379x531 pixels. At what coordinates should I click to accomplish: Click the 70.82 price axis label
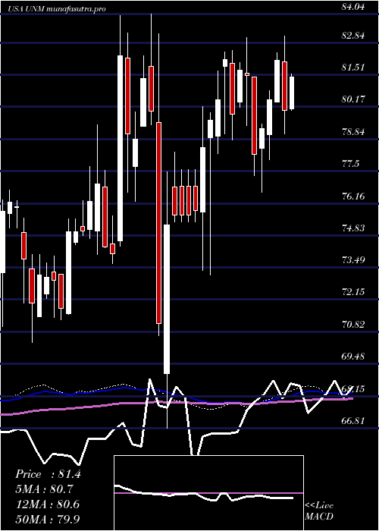click(354, 324)
